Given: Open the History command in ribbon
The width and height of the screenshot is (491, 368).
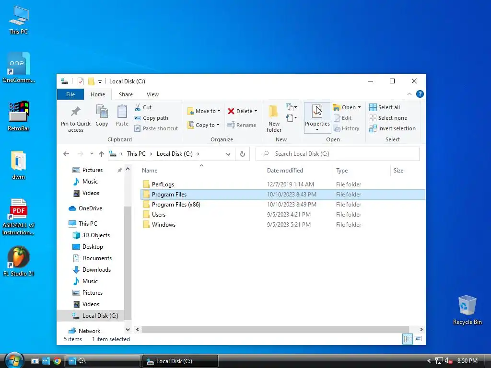Looking at the screenshot, I should [x=346, y=128].
